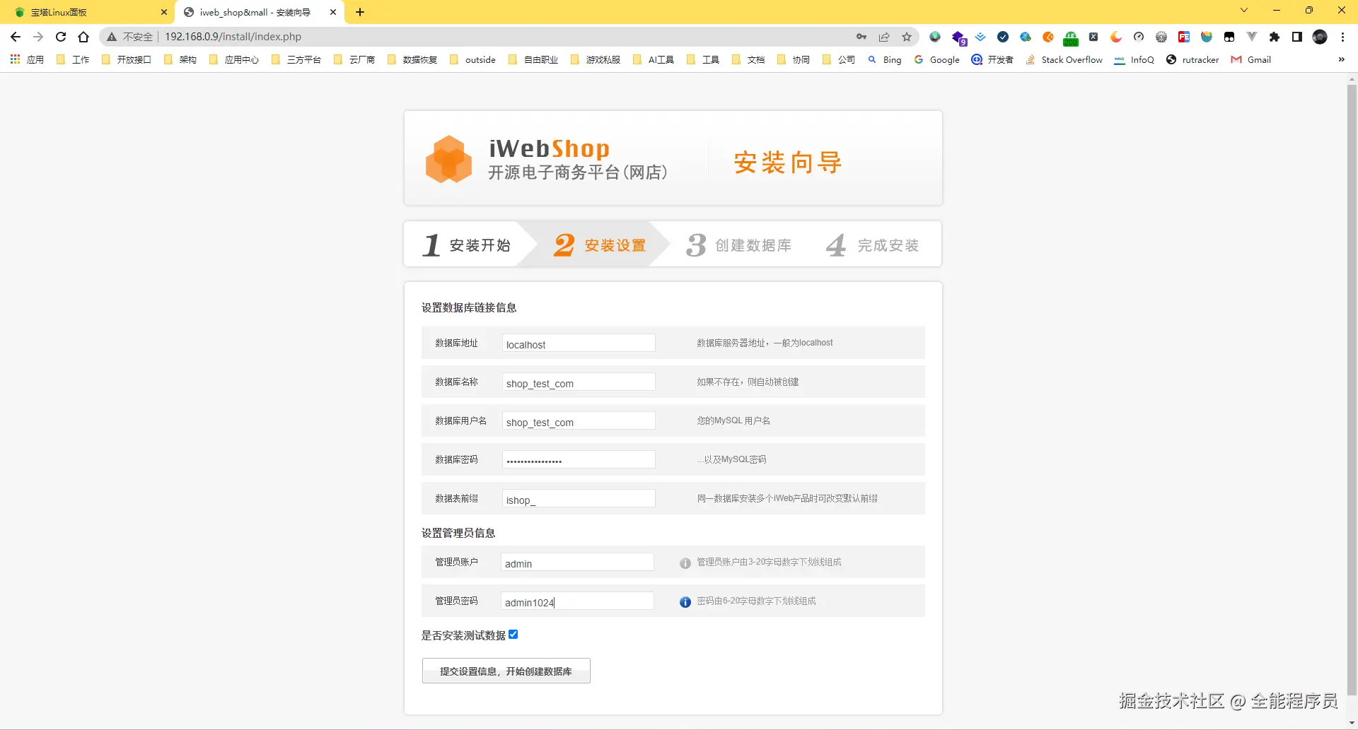Viewport: 1358px width, 730px height.
Task: Open the Bing bookmark
Action: tap(885, 60)
